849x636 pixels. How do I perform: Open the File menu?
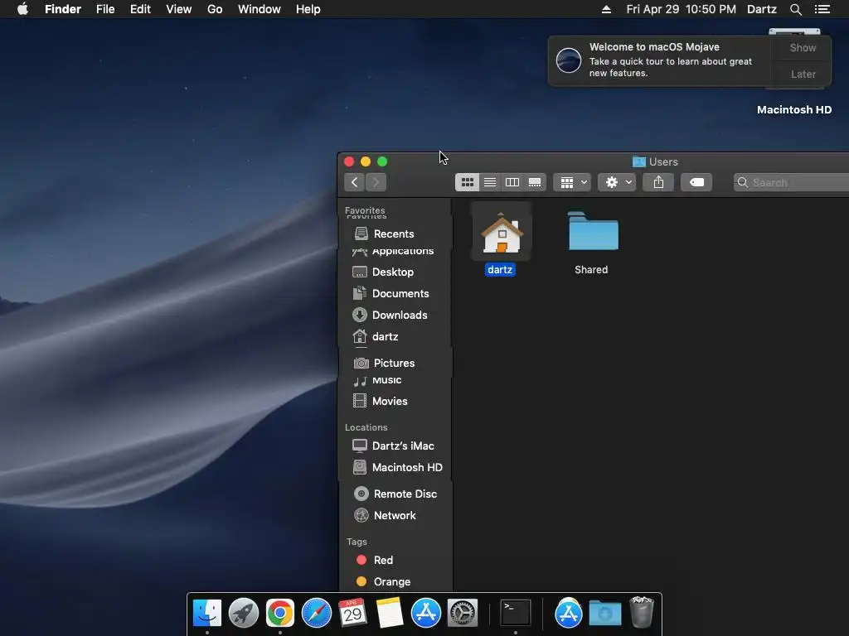pos(105,9)
